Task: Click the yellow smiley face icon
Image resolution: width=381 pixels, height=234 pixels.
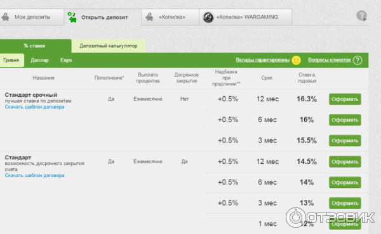Action: point(296,60)
